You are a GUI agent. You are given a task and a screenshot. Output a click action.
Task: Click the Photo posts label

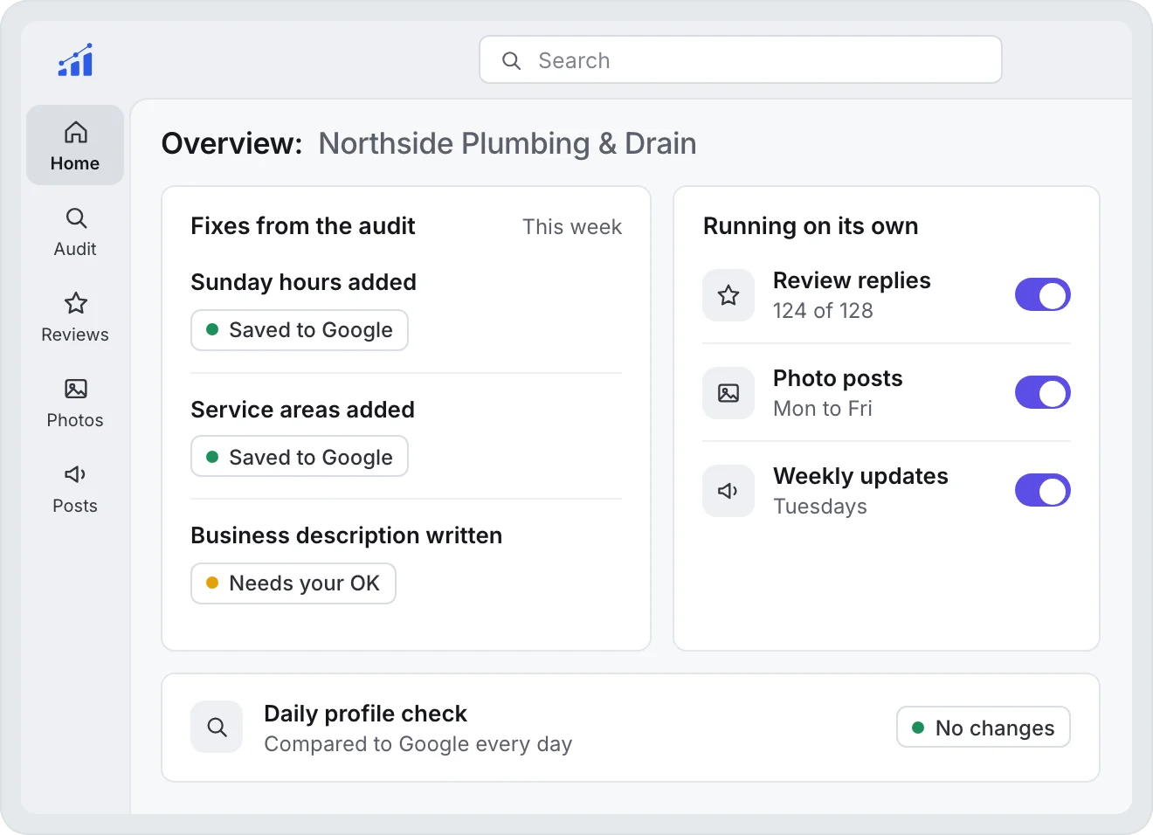[x=838, y=378]
